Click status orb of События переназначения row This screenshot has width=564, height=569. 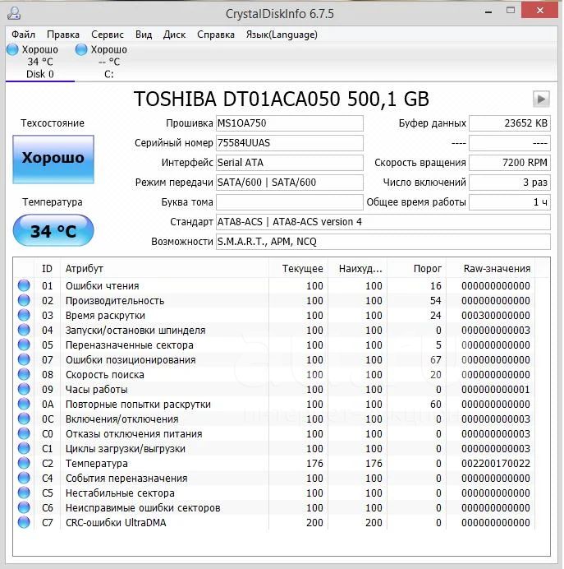click(x=24, y=478)
